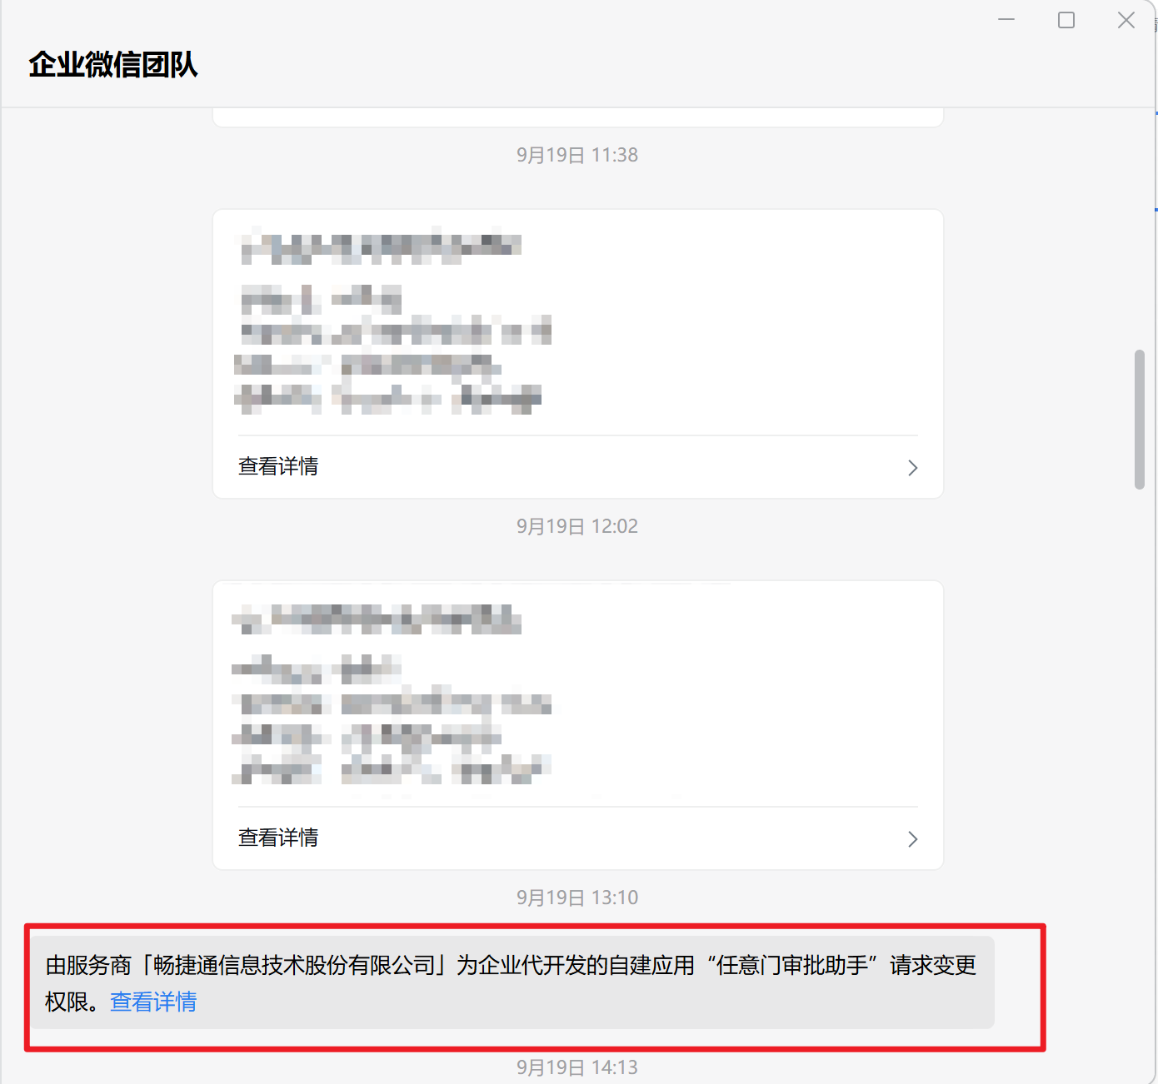Grab the vertical chat scrollbar thumb

click(x=1140, y=420)
